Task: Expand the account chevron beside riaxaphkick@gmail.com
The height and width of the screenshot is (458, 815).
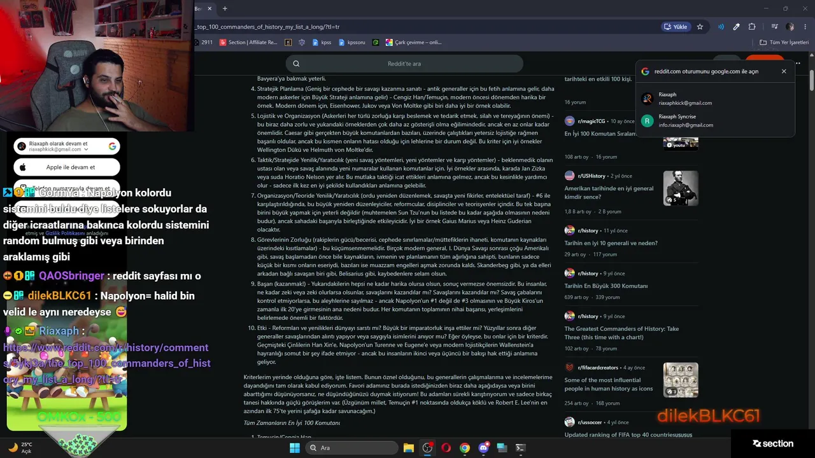Action: point(85,149)
